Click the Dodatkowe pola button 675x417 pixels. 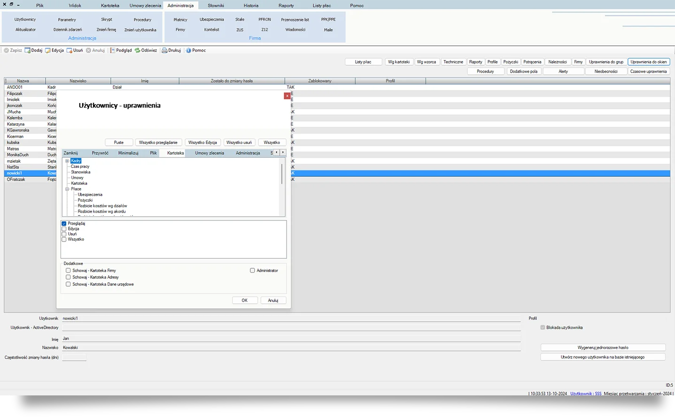523,71
